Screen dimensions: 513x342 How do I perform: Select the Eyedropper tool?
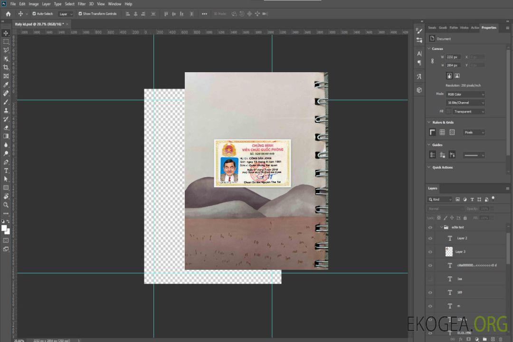coord(6,85)
